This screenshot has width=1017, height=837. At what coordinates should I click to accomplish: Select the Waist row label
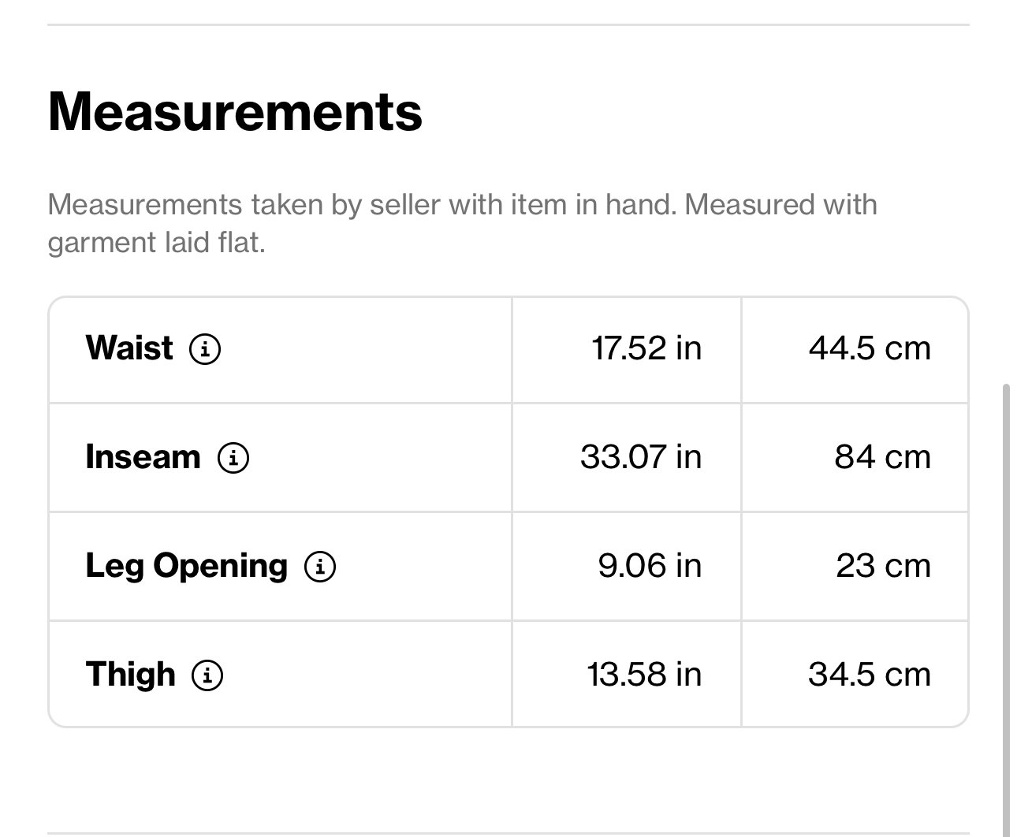click(129, 348)
